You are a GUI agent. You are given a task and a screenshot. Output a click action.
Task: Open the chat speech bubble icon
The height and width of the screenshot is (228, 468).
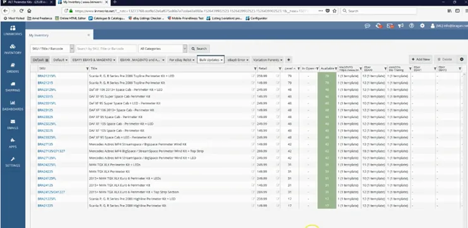[368, 26]
